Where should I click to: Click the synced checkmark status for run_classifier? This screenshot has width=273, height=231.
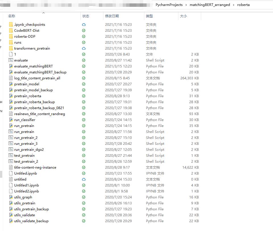(x=84, y=120)
